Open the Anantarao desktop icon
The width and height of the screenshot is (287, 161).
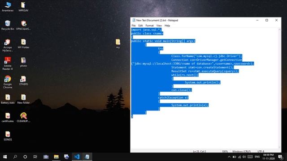pyautogui.click(x=8, y=7)
